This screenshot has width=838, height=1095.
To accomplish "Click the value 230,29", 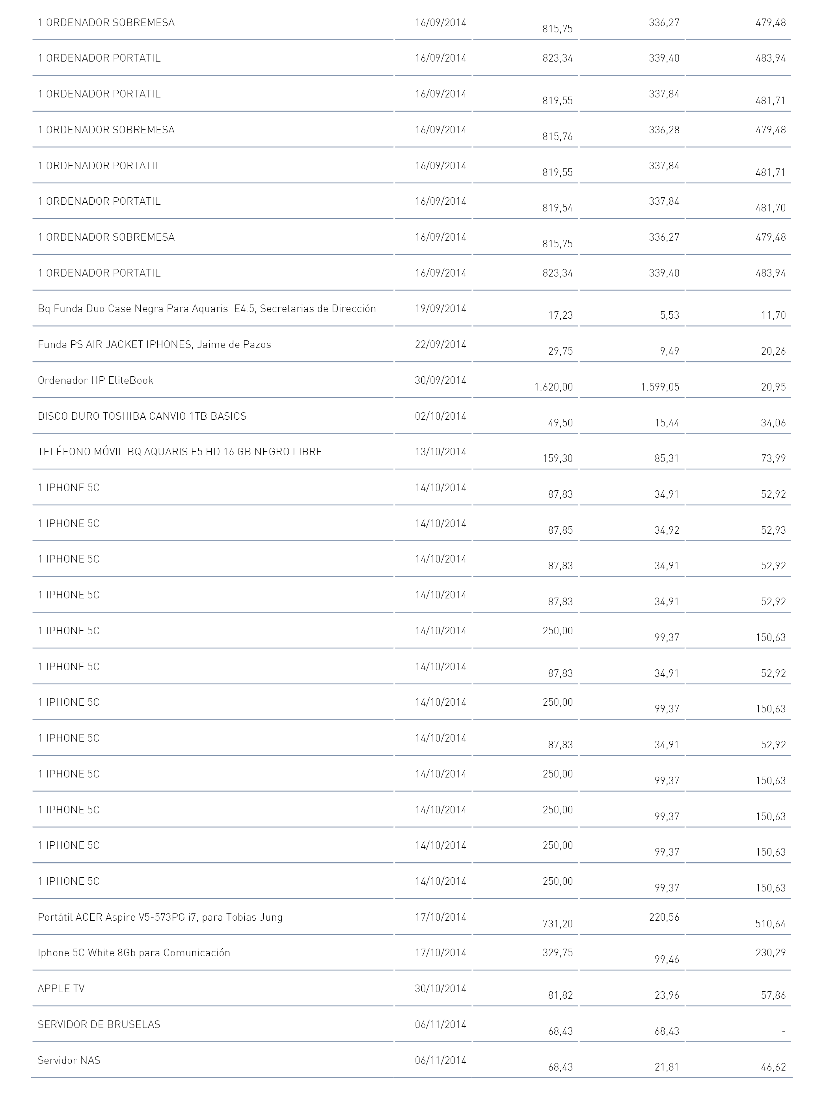I will [x=770, y=953].
